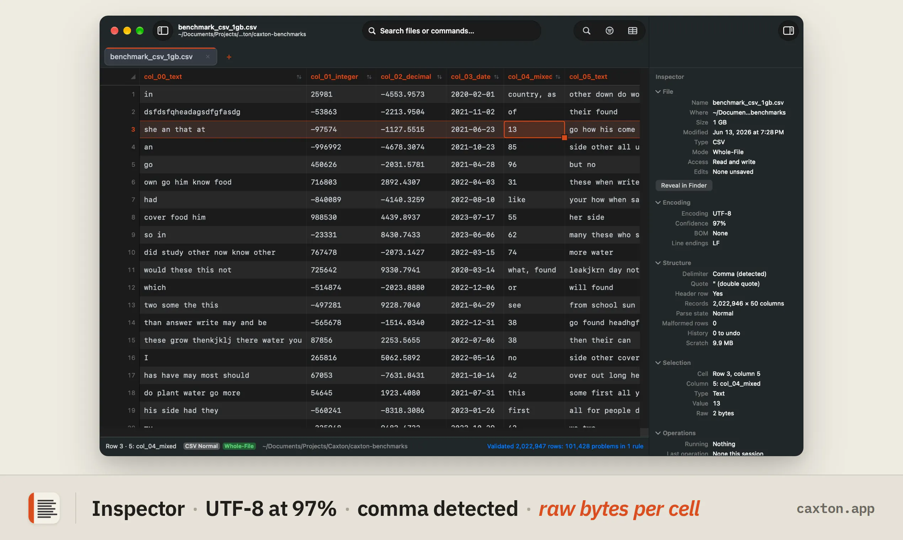Viewport: 903px width, 540px height.
Task: Click the 'Comma (detected)' delimiter value
Action: click(739, 274)
